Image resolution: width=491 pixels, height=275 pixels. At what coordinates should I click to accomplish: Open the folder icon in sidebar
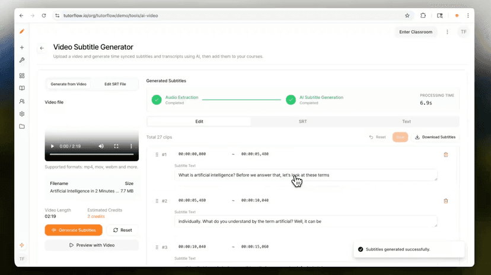click(x=22, y=126)
